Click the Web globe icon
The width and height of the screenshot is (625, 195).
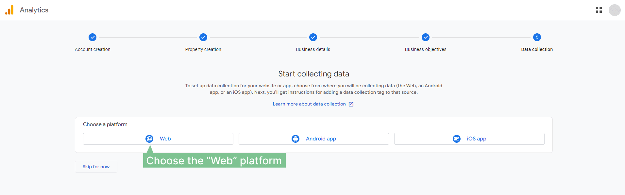(149, 139)
